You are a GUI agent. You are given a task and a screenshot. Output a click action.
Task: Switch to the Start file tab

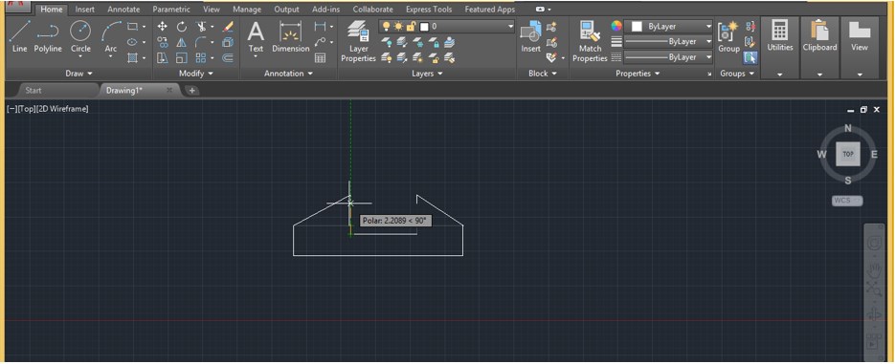(34, 91)
